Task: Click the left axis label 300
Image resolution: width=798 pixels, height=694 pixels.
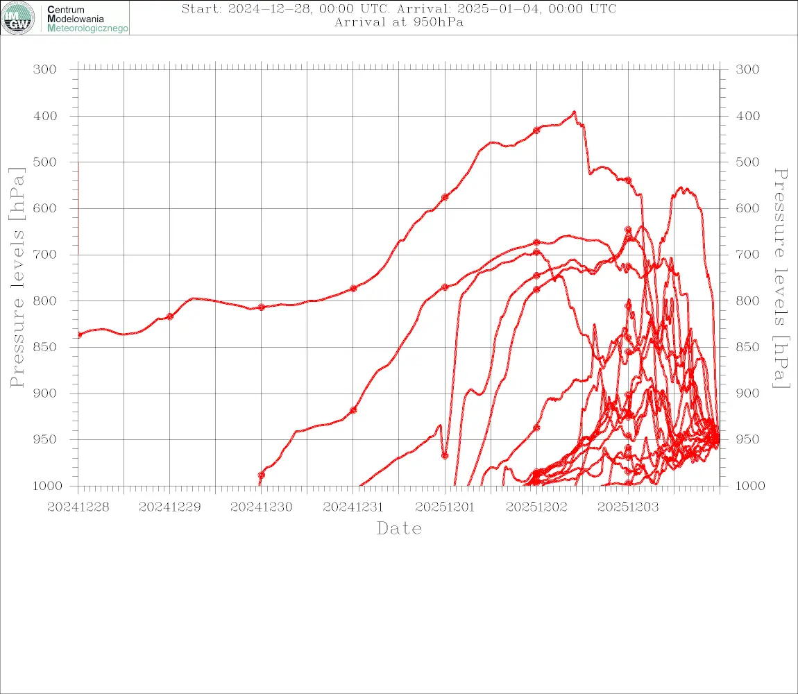Action: coord(45,69)
